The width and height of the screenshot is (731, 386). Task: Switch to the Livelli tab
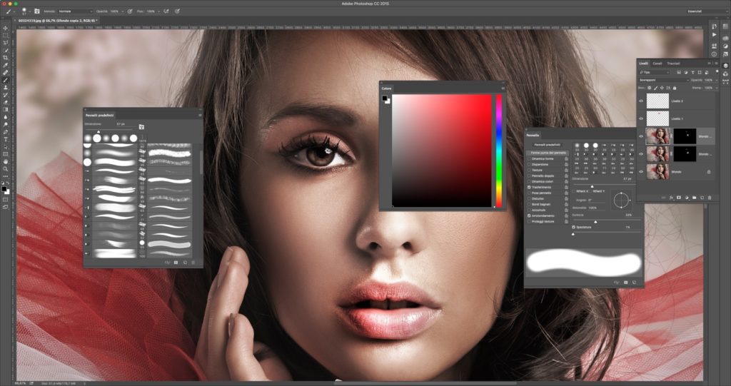tap(643, 64)
